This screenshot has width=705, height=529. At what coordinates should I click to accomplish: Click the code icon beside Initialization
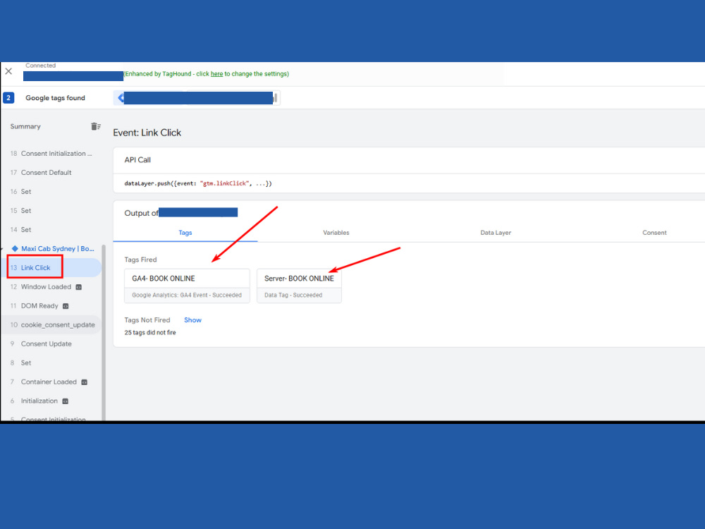click(65, 401)
